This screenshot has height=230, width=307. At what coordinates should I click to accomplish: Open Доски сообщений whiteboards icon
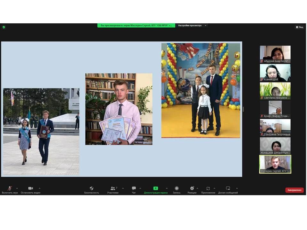[228, 188]
